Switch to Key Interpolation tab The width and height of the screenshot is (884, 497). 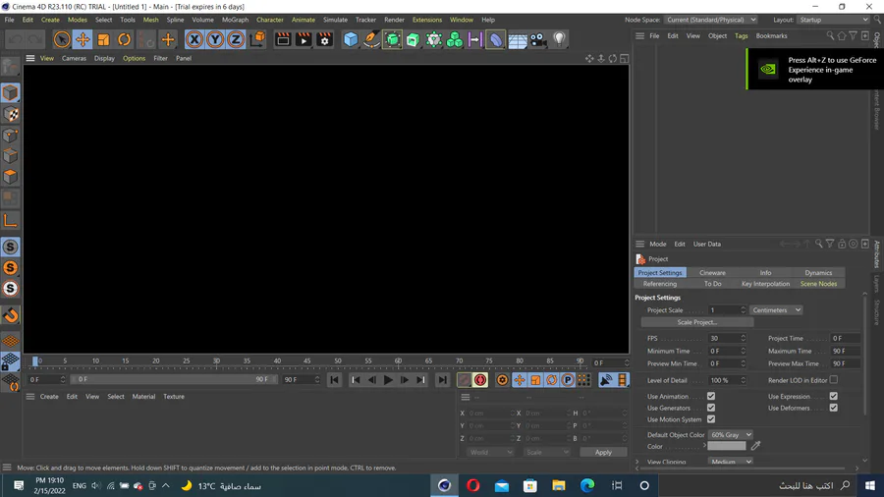point(765,284)
